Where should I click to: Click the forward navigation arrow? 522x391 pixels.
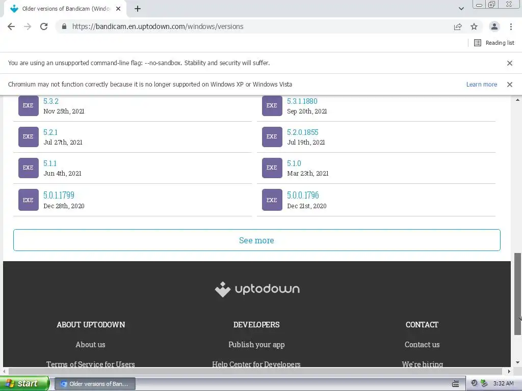(x=28, y=26)
